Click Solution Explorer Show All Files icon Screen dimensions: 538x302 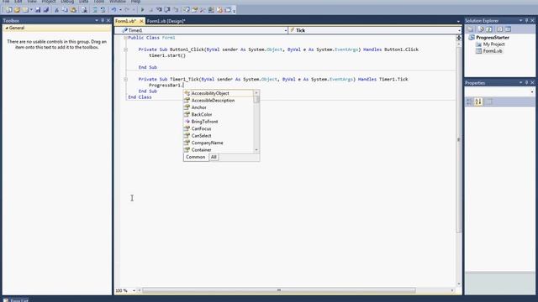481,29
